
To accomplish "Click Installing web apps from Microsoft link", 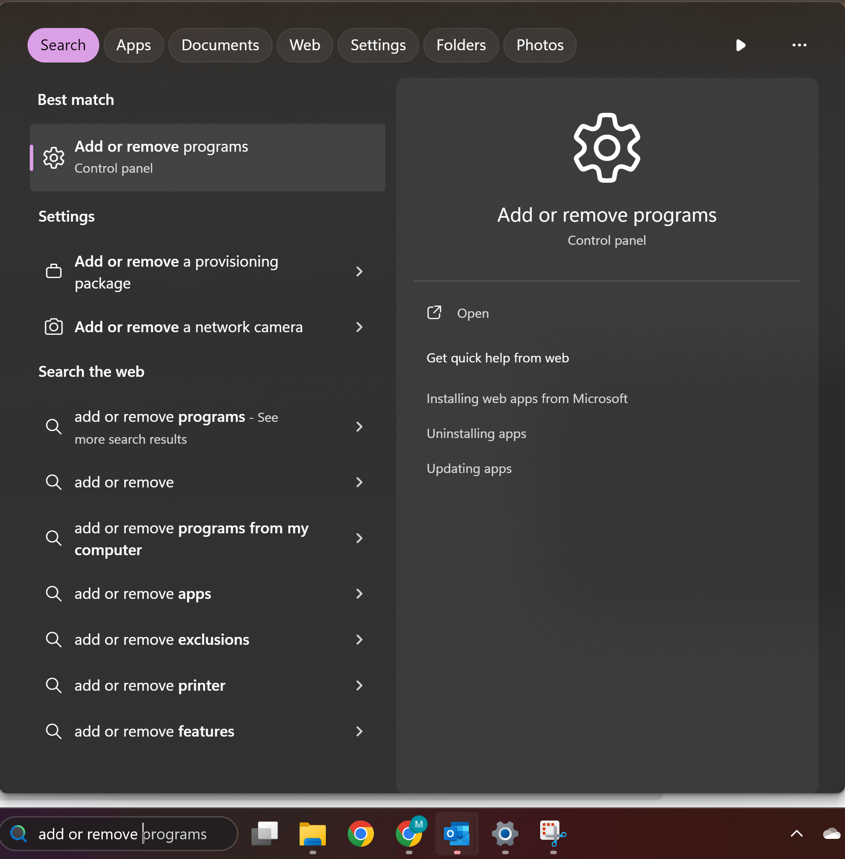I will click(x=528, y=398).
